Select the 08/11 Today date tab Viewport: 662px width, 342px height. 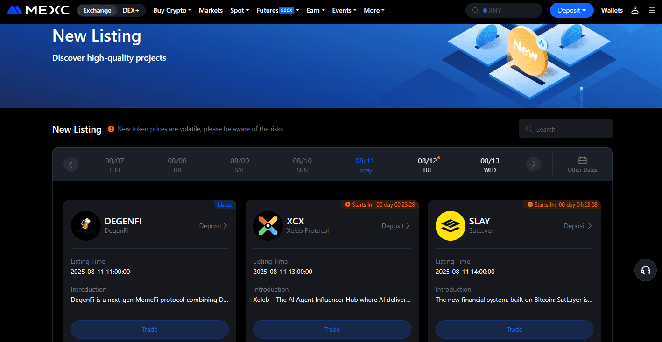365,165
